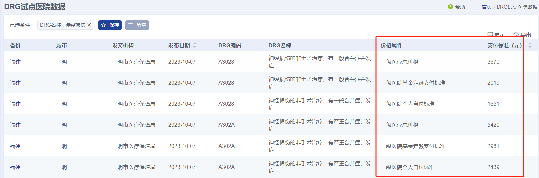
Task: Click the 显示 display columns icon
Action: (490, 35)
